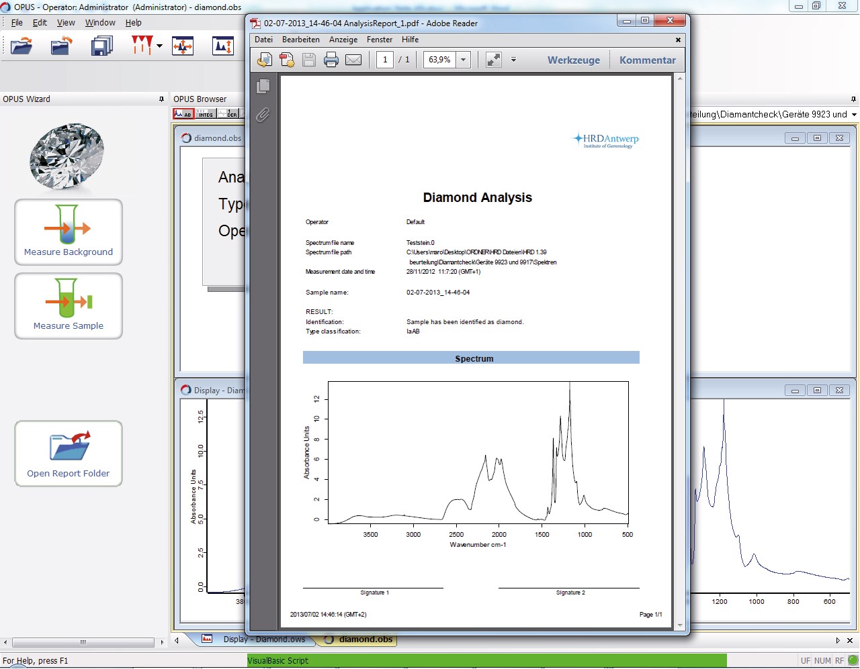860x669 pixels.
Task: Maximize the diamond.obs child window
Action: pos(817,138)
